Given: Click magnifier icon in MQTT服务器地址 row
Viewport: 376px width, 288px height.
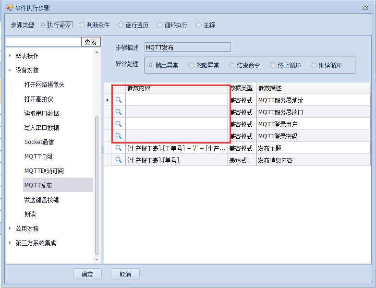Looking at the screenshot, I should pyautogui.click(x=118, y=100).
